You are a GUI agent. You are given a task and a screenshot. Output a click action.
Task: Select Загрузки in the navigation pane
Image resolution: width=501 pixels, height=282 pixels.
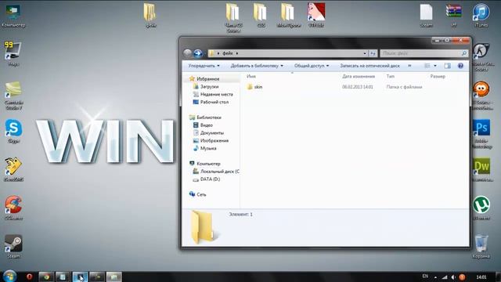[x=209, y=86]
